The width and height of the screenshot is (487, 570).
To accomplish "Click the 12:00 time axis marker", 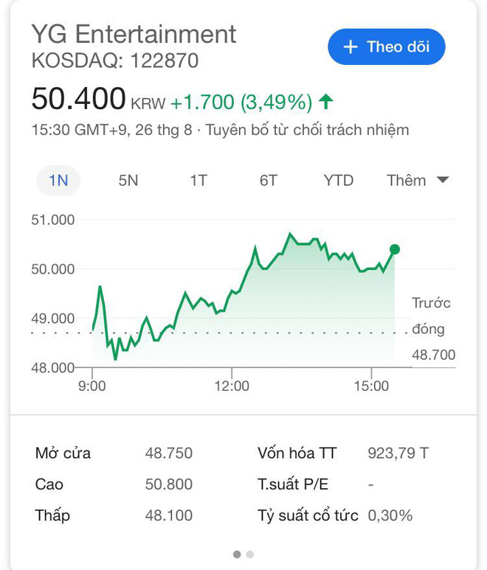I will click(x=232, y=386).
